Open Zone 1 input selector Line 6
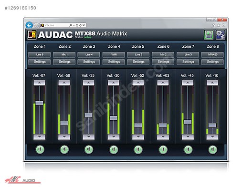The width and height of the screenshot is (252, 189). 40,54
